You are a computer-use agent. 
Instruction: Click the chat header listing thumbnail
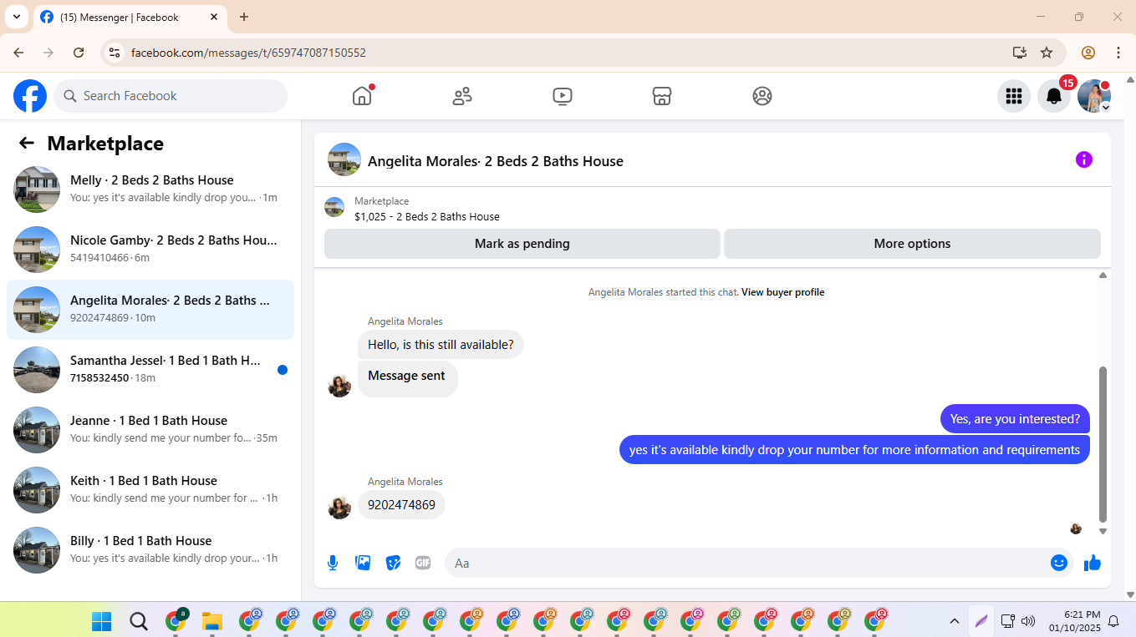(344, 159)
